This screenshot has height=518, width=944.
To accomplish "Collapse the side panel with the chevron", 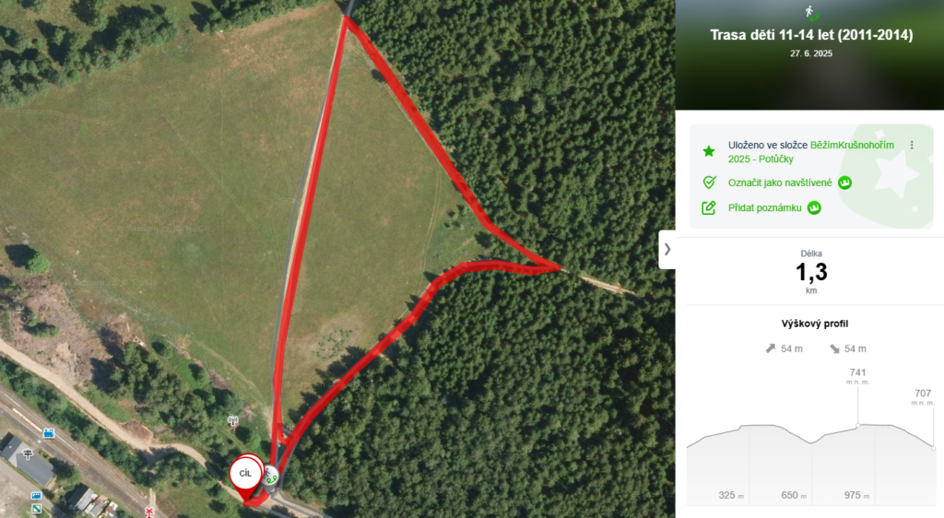I will 667,249.
